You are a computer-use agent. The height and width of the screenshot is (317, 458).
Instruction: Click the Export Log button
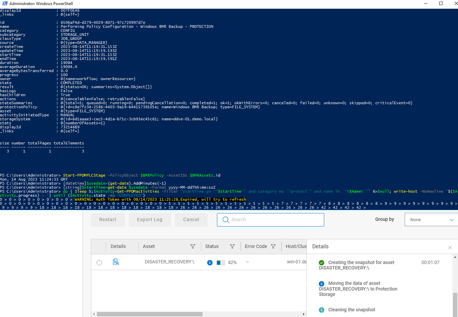(x=150, y=220)
